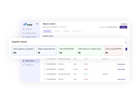Screen dimensions: 140x105
Task: Collapse the sidebar with the back arrow
Action: pyautogui.click(x=38, y=24)
